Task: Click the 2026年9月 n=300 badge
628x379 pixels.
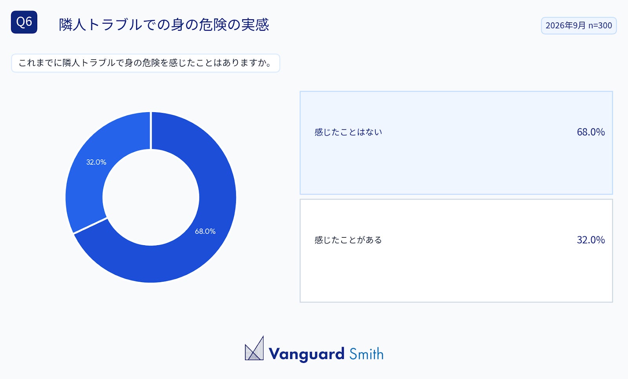Action: pos(579,26)
